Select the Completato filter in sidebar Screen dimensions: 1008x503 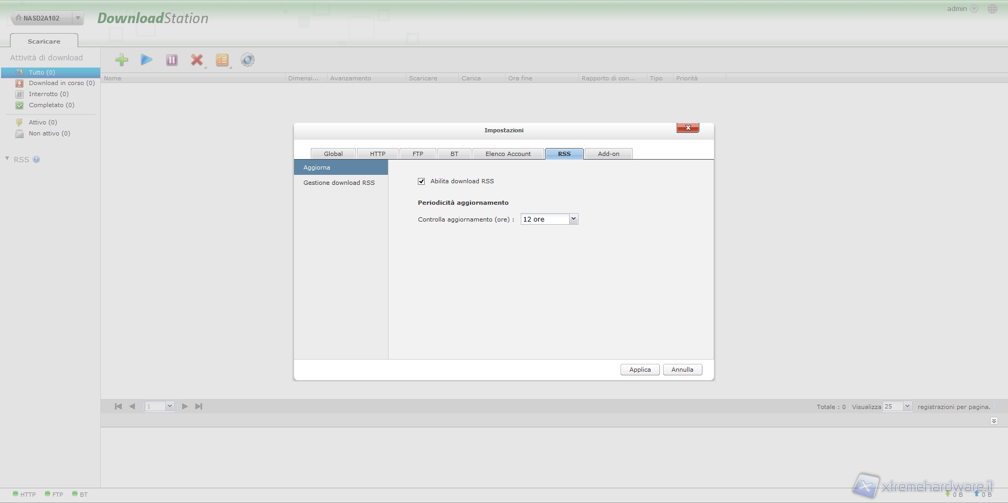[51, 105]
